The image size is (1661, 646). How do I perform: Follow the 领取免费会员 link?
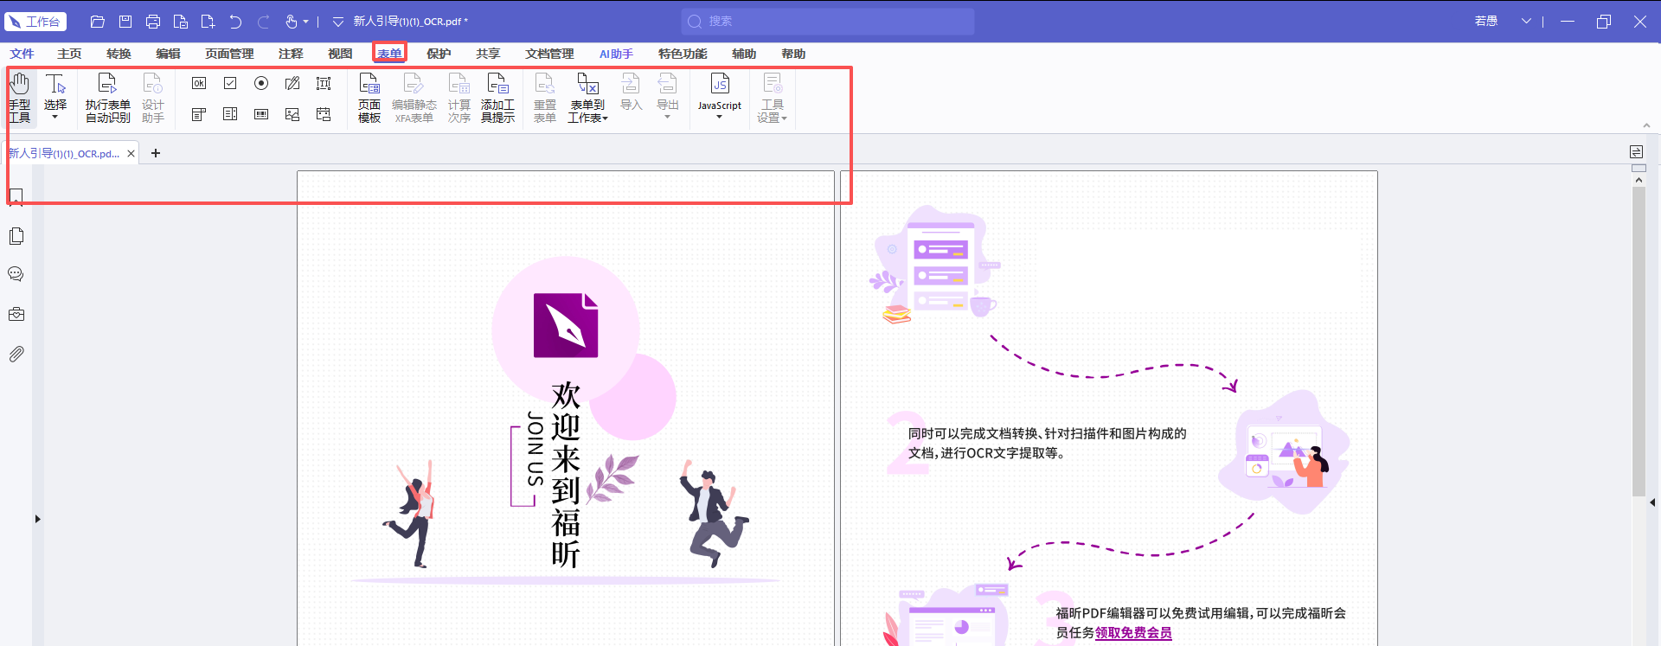coord(1133,633)
